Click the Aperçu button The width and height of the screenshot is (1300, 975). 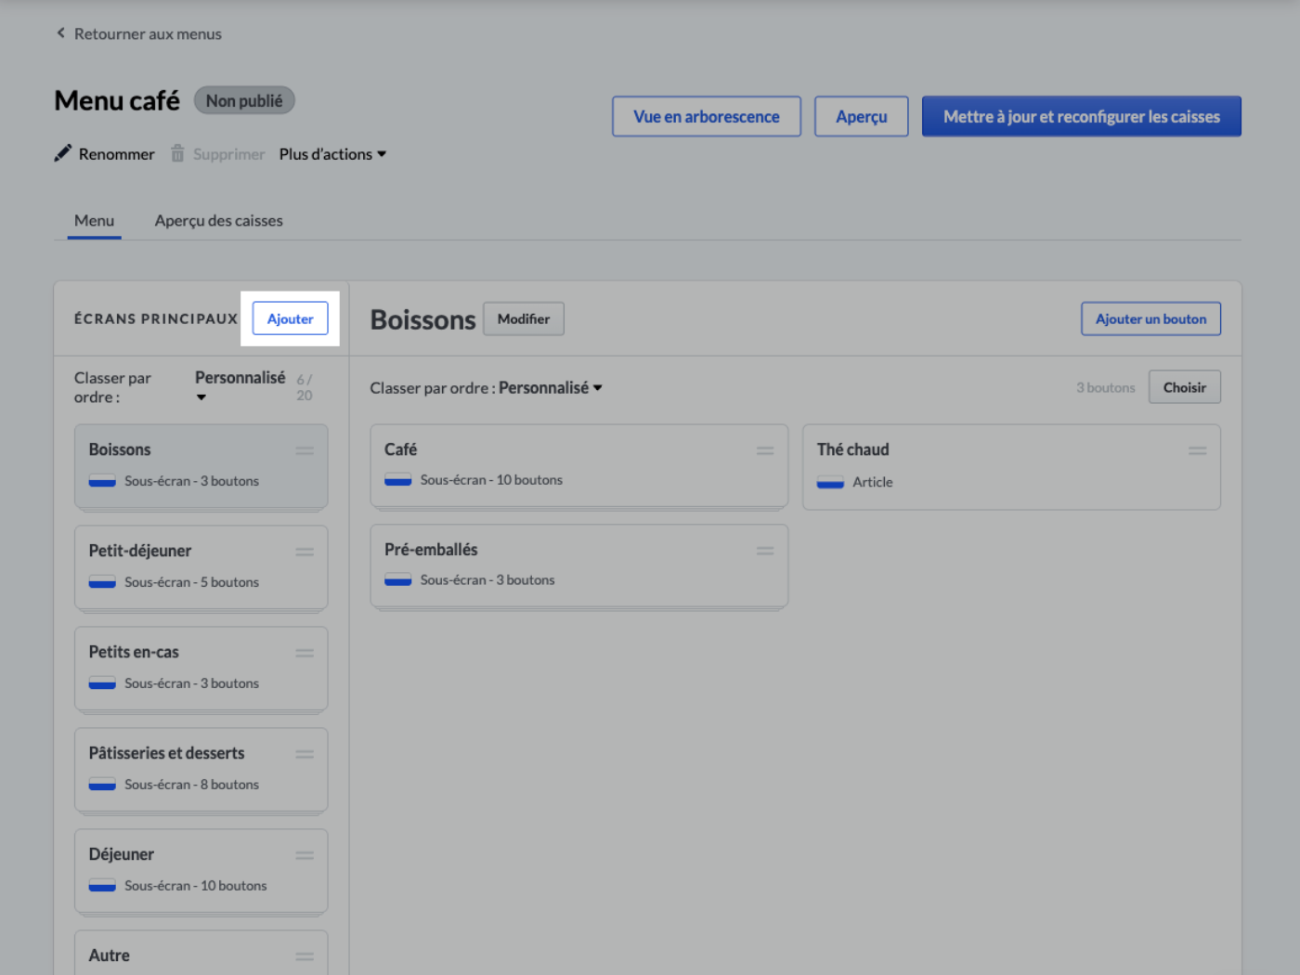click(862, 116)
